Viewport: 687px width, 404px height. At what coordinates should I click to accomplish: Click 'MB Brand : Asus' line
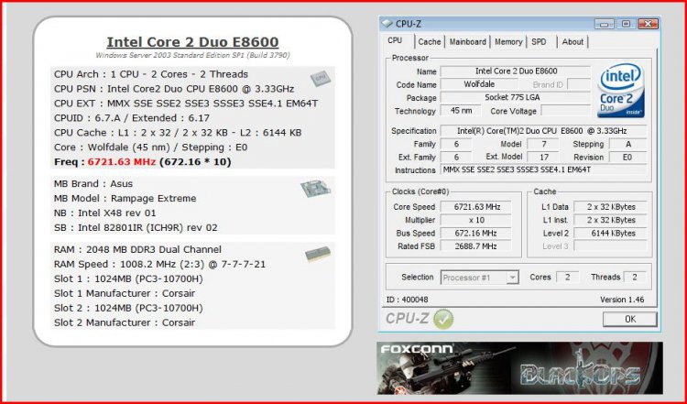[93, 183]
